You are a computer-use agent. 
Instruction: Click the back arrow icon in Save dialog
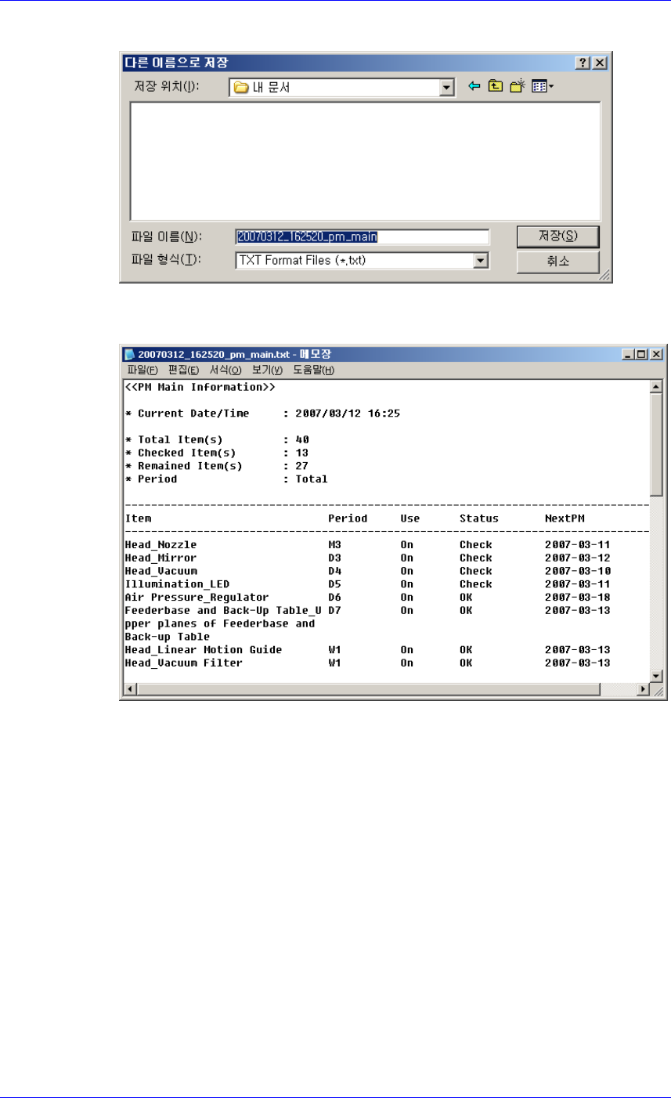(x=473, y=87)
